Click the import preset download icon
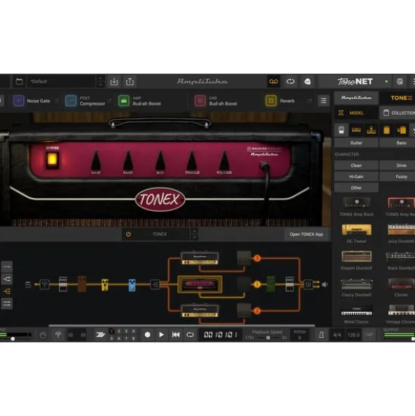The width and height of the screenshot is (415, 416). [x=114, y=82]
